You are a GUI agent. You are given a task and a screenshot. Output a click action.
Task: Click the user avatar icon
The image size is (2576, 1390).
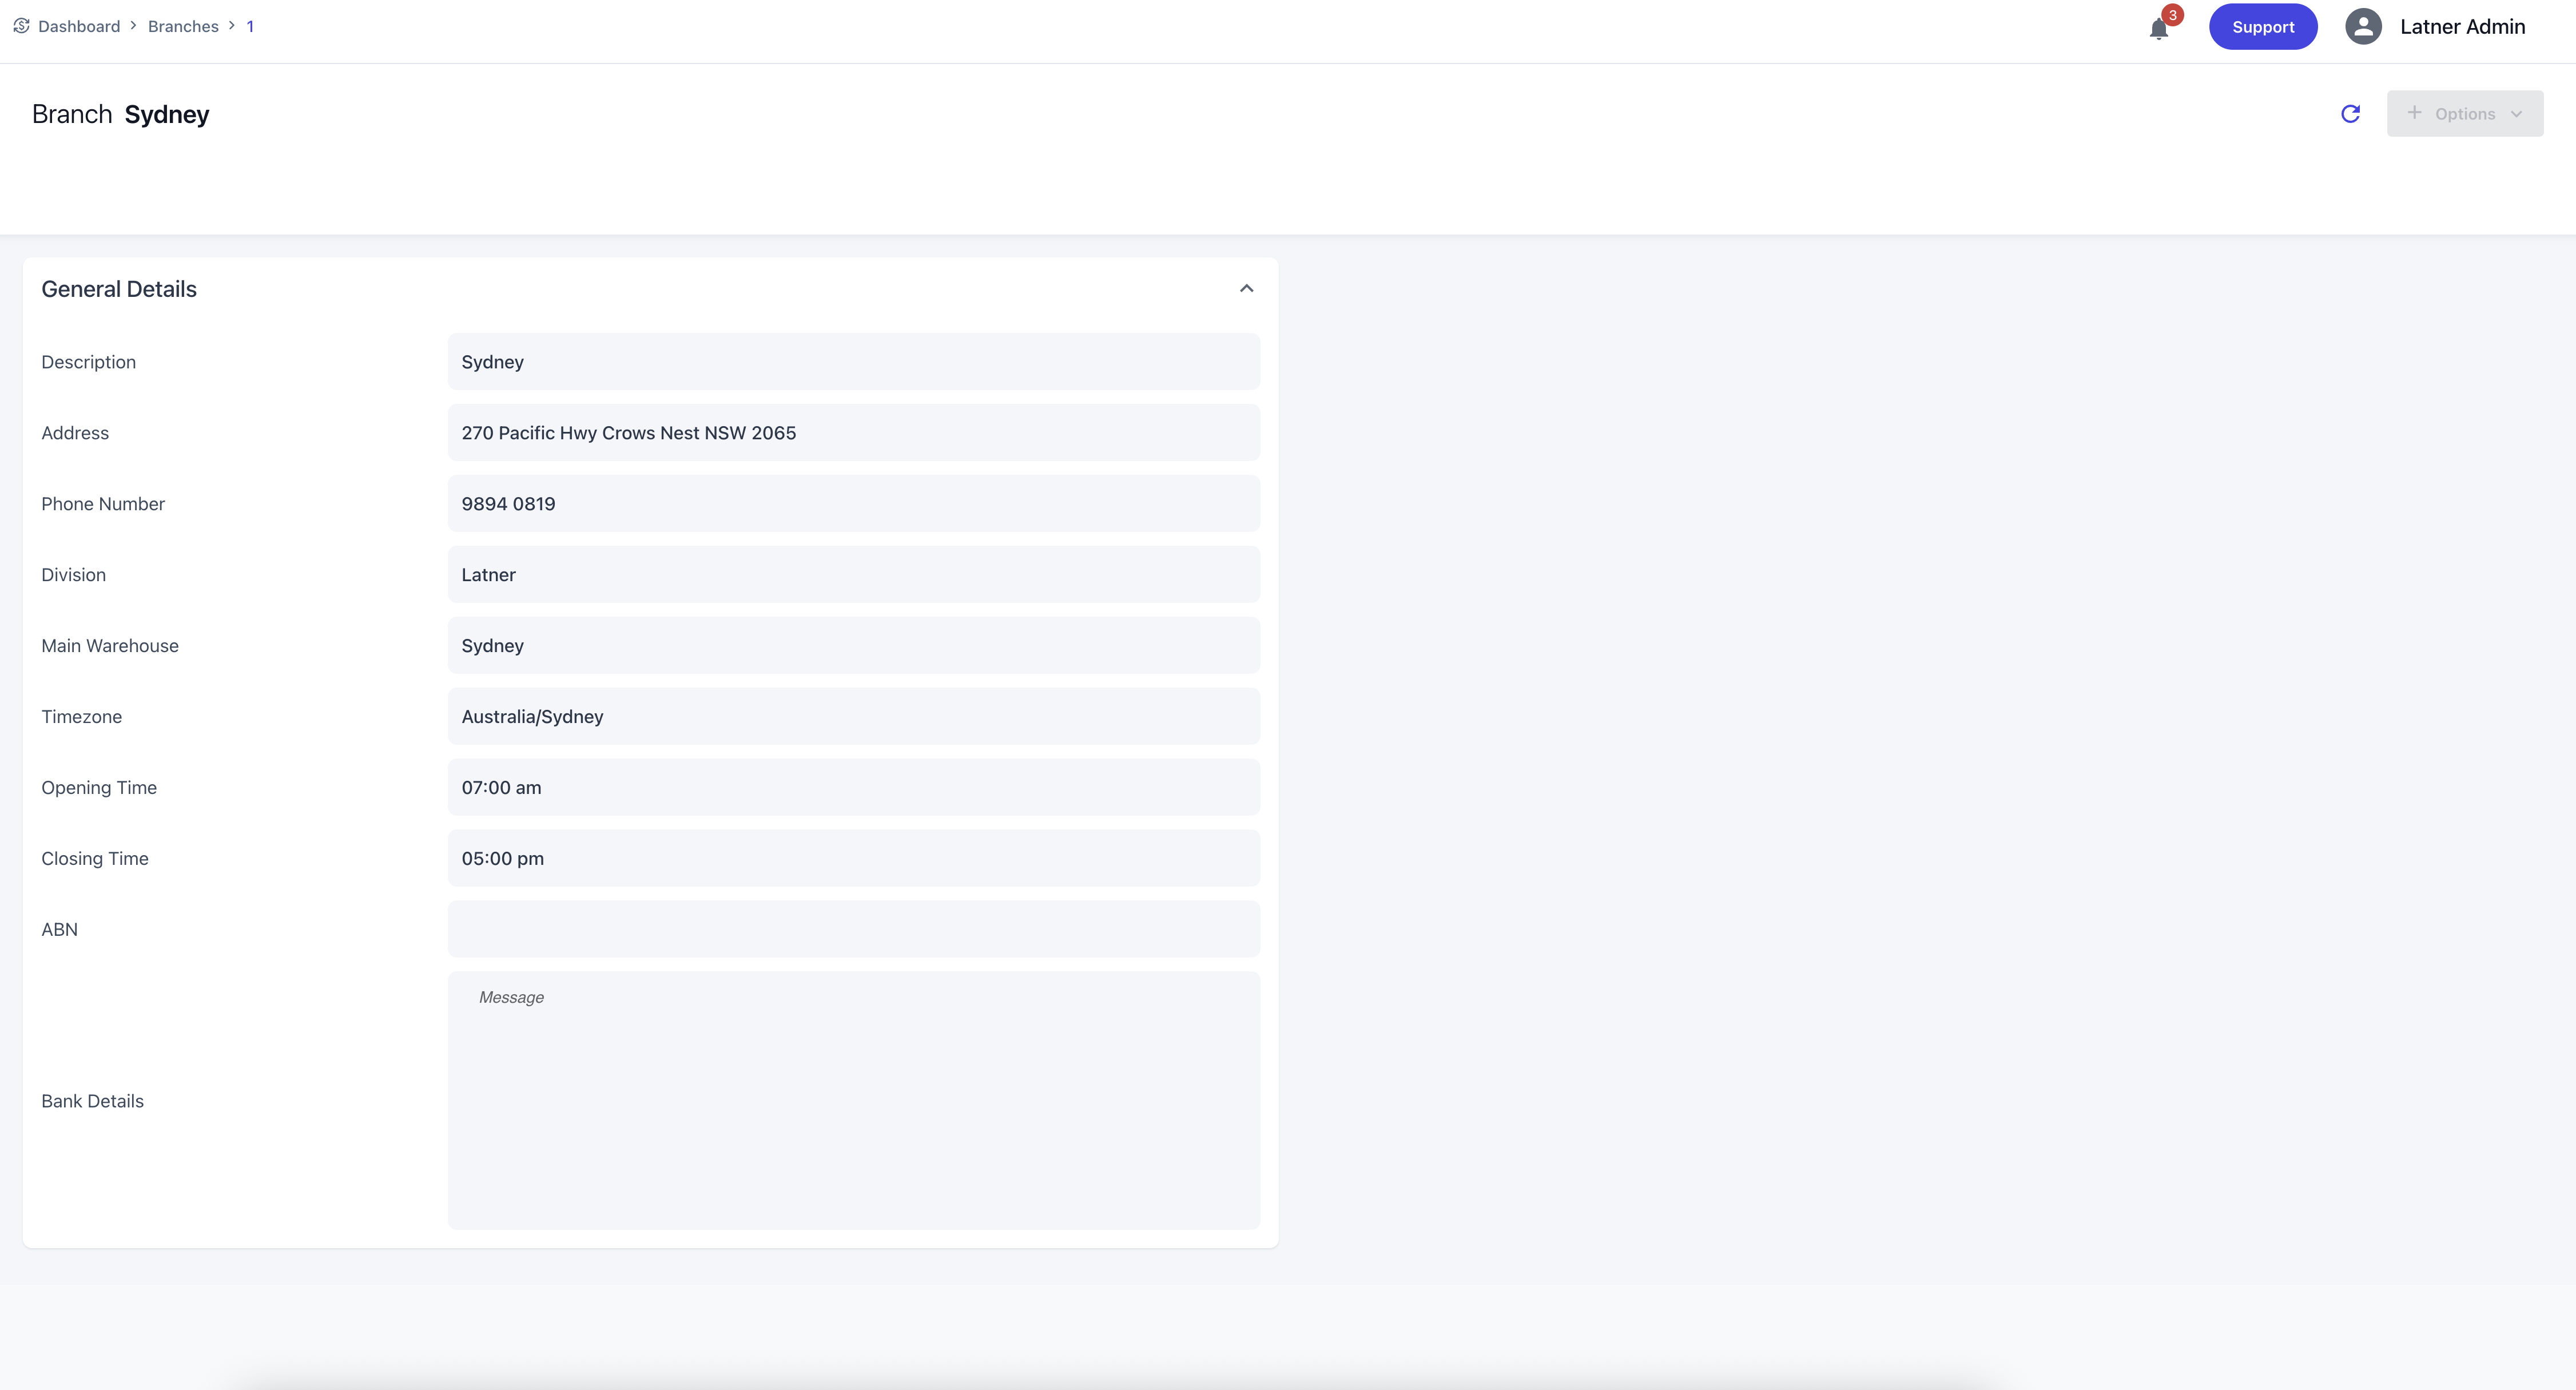pos(2363,27)
